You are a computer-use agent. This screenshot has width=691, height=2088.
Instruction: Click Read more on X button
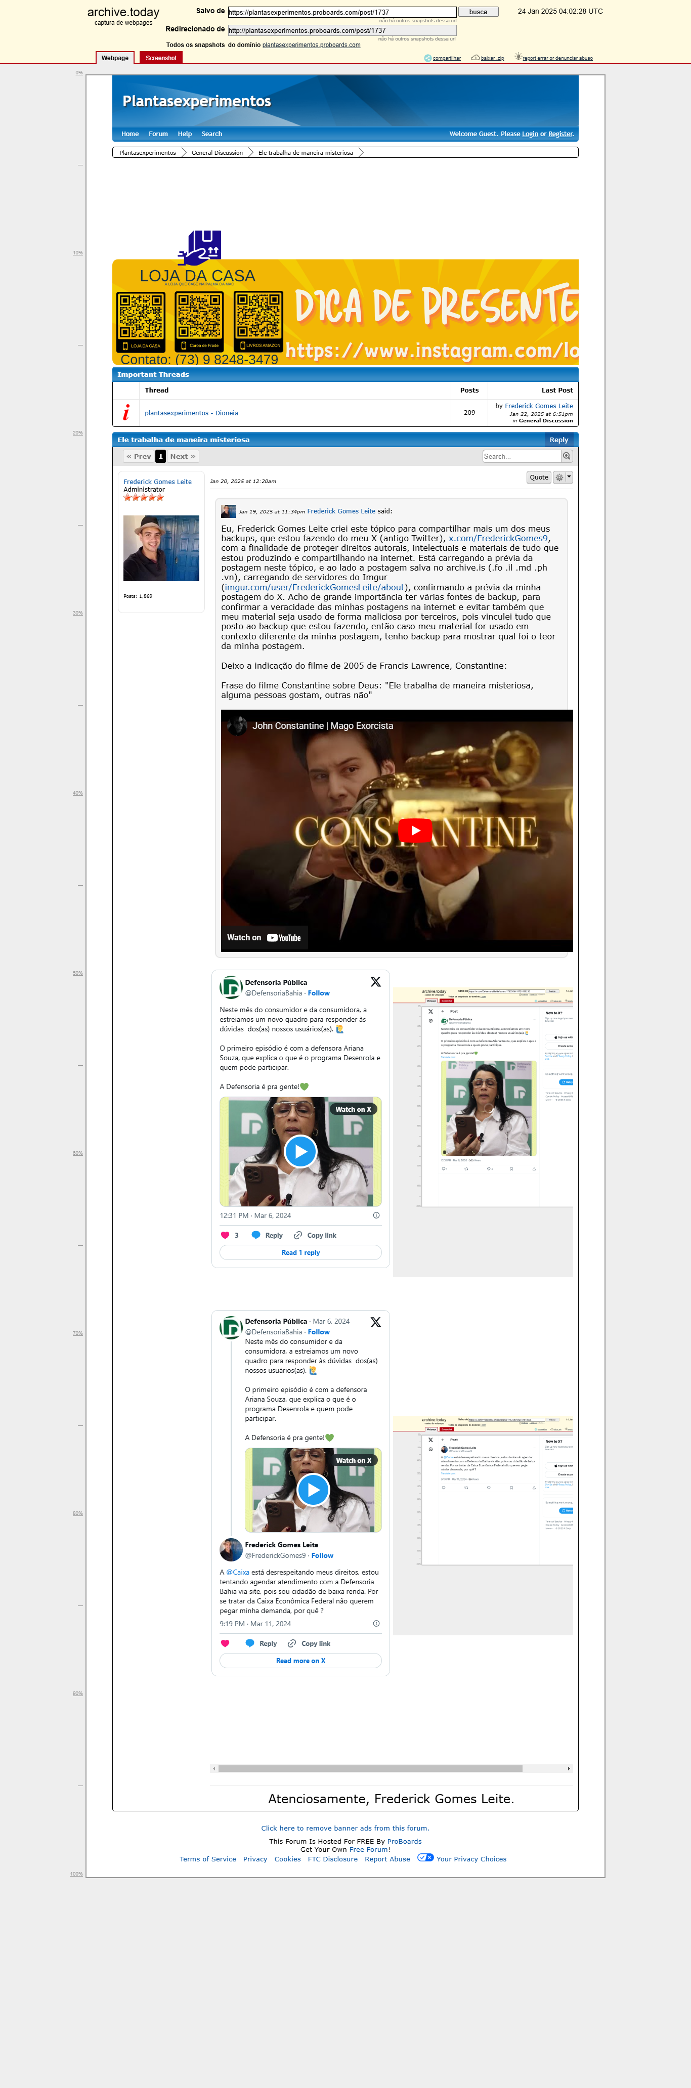tap(300, 1661)
